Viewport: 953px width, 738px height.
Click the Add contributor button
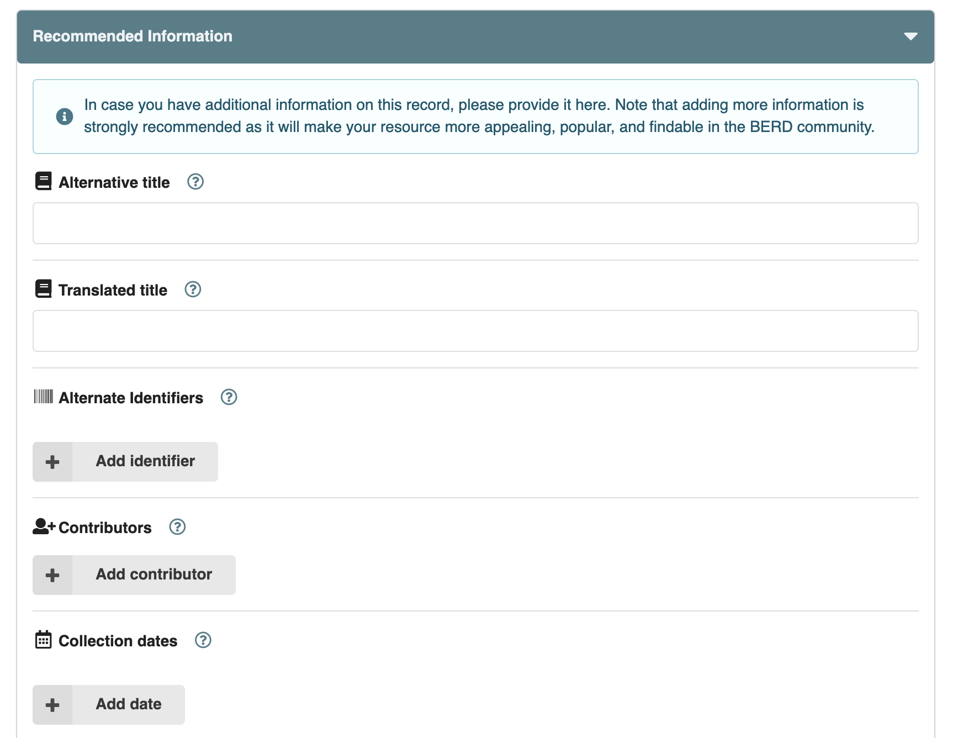(134, 575)
